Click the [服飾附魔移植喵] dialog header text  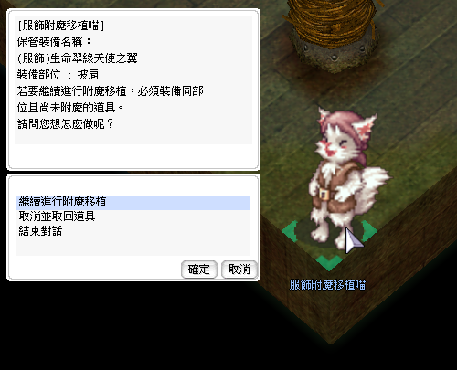tap(61, 26)
